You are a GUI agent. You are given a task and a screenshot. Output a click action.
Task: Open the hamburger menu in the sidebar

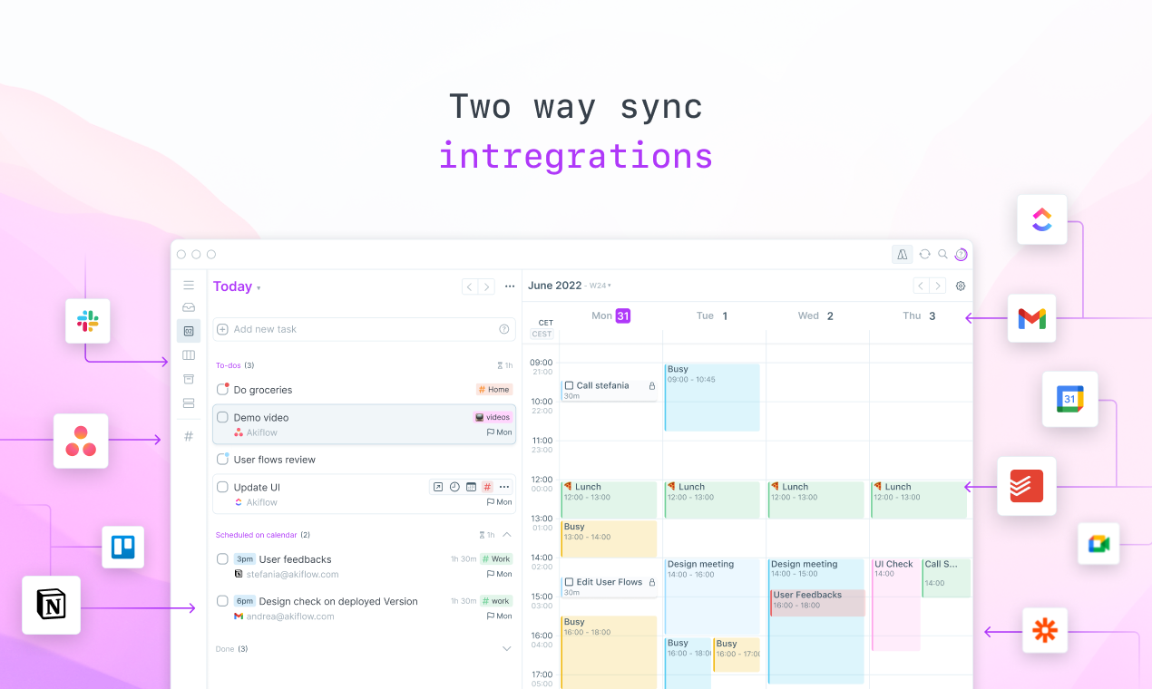(x=189, y=285)
